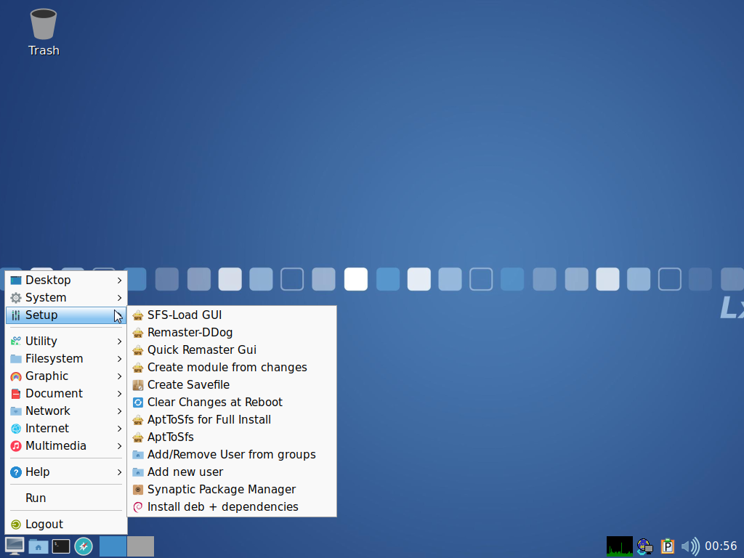Choose Create Savefile from Setup menu
This screenshot has width=744, height=558.
(x=188, y=384)
